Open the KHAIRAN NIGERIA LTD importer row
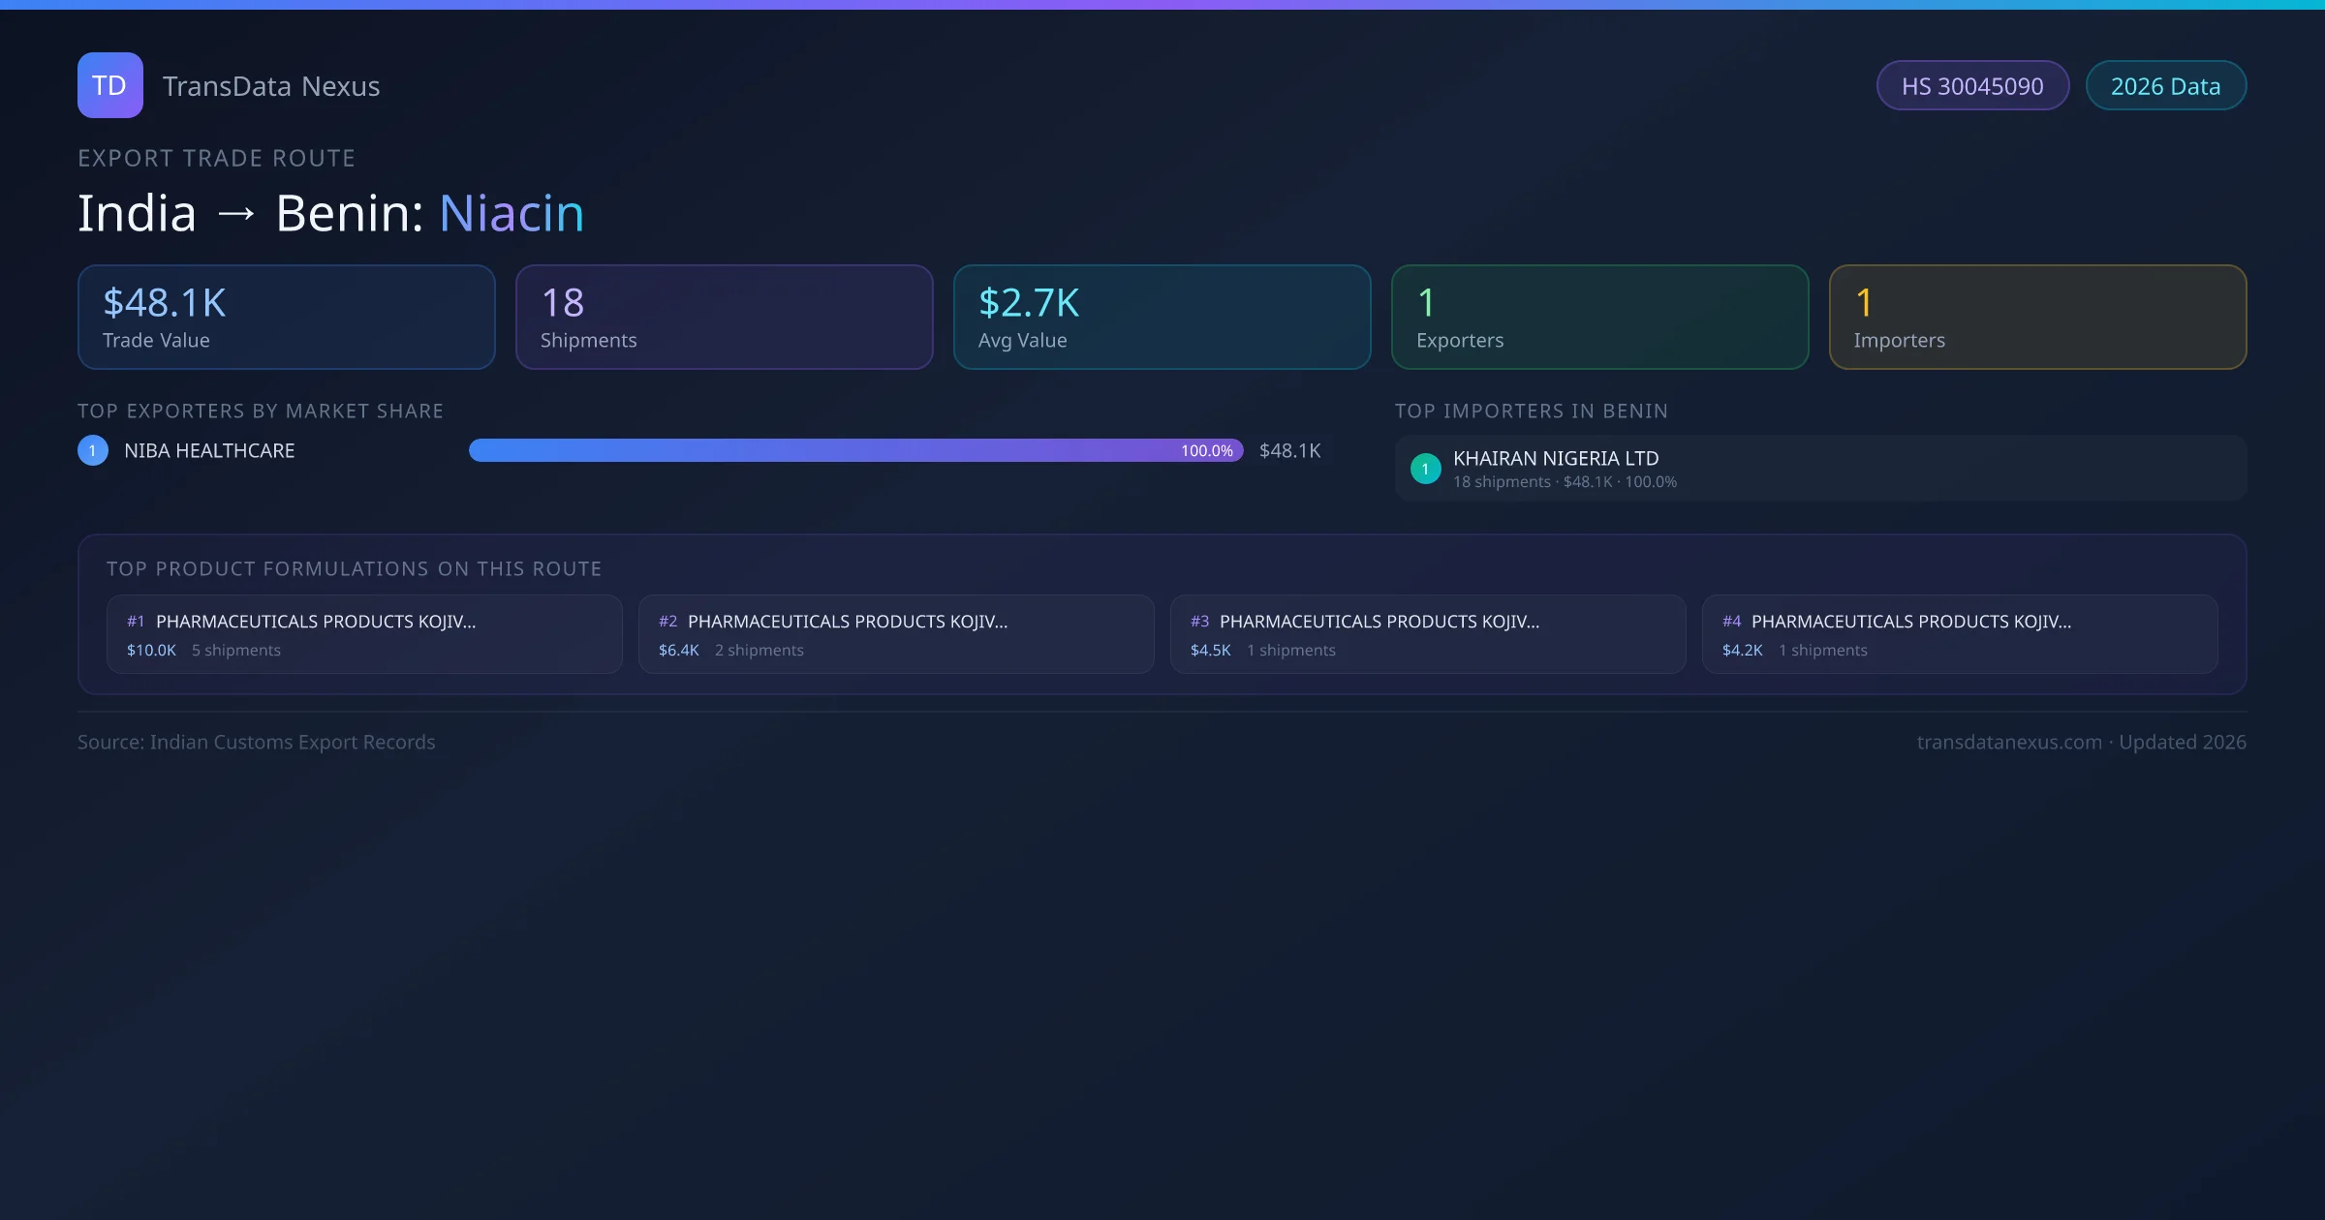Screen dimensions: 2325x1220 coord(1819,469)
